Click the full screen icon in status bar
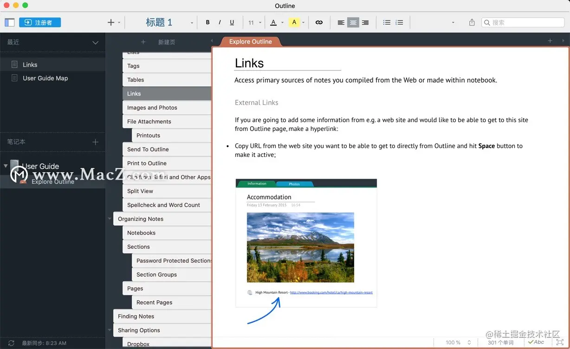The width and height of the screenshot is (570, 349). [x=560, y=343]
